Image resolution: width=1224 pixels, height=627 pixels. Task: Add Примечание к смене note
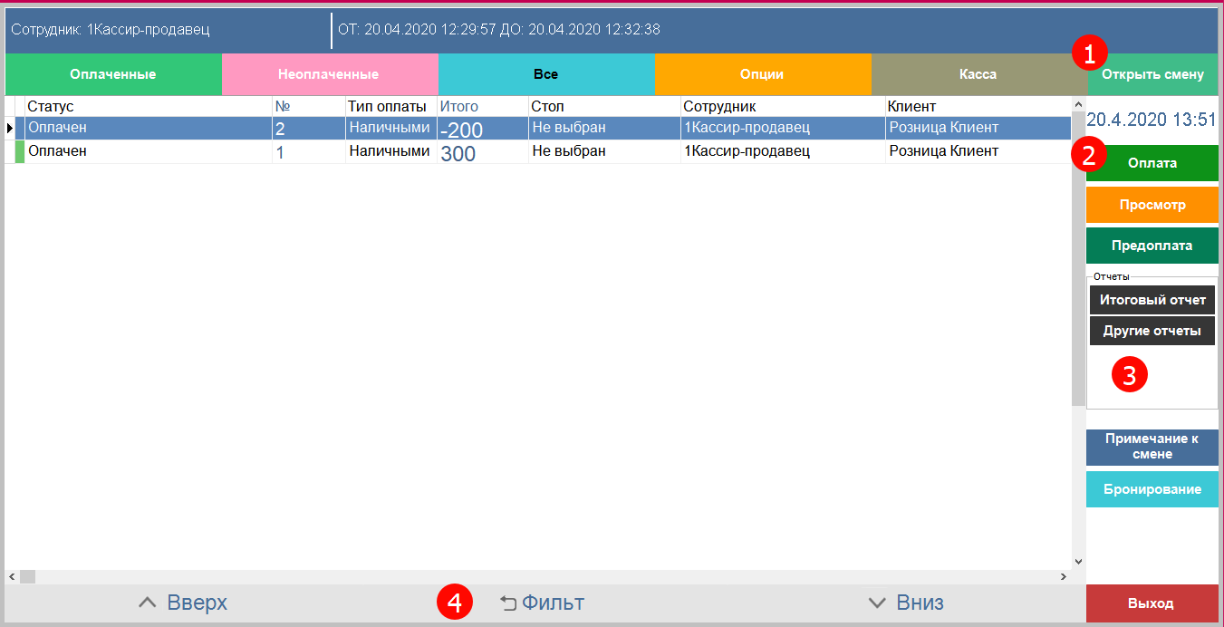click(1152, 447)
